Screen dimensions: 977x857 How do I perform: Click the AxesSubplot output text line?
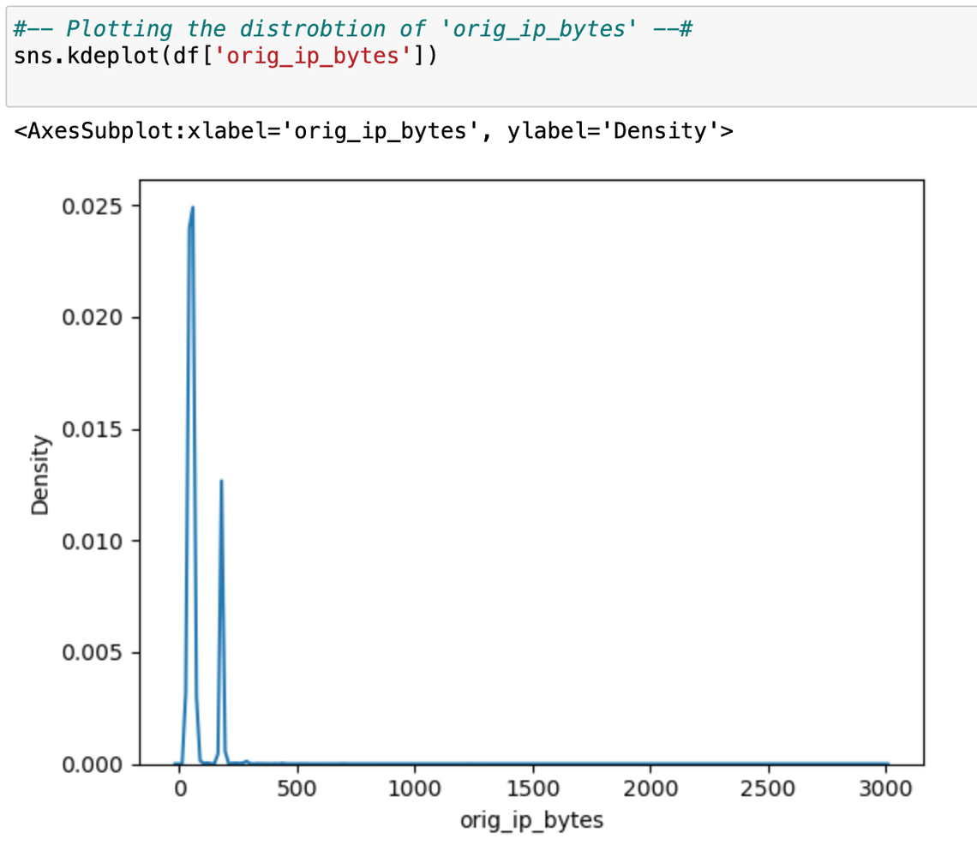coord(374,131)
